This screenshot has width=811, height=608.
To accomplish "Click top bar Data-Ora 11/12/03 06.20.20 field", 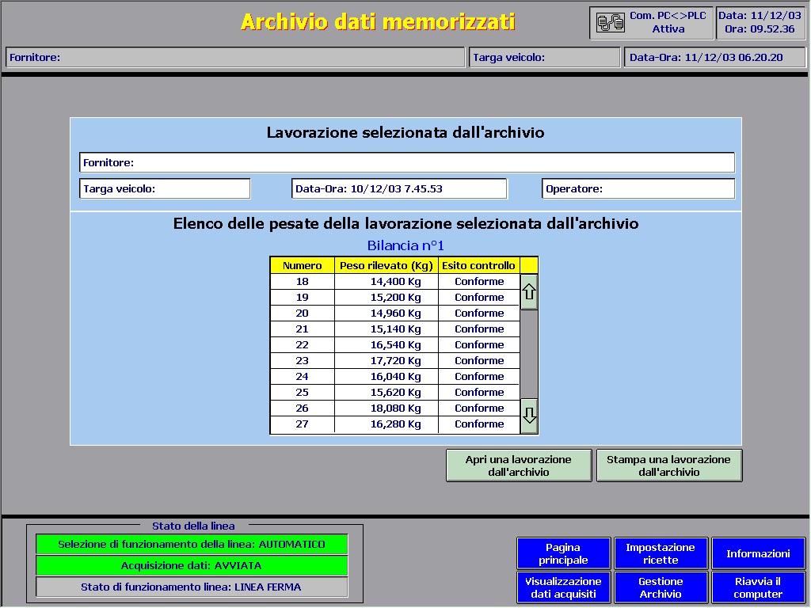I will 715,57.
